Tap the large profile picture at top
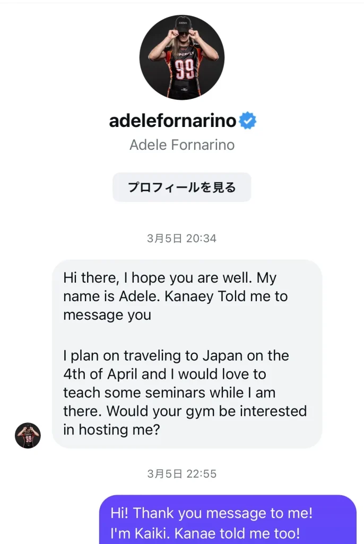The image size is (364, 544). [x=182, y=57]
